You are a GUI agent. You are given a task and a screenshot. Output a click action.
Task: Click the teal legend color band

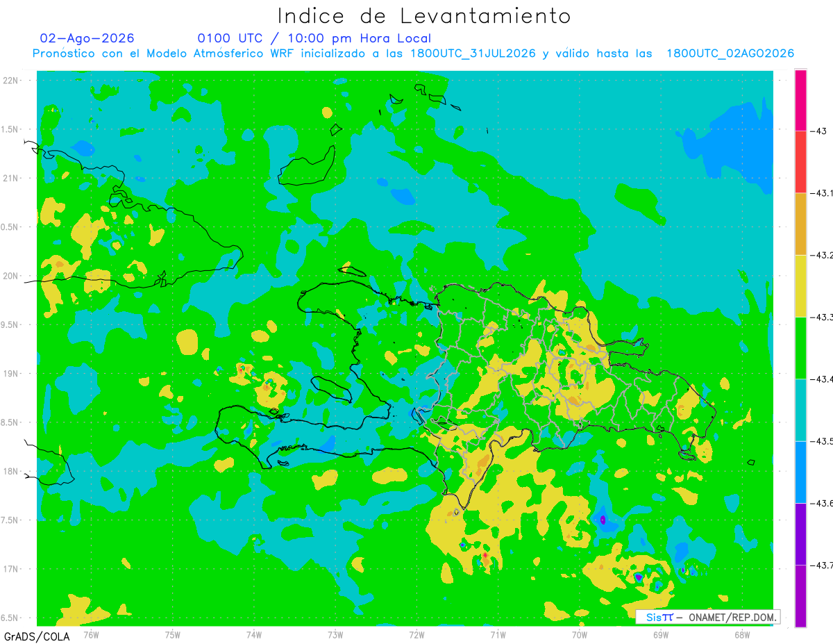point(800,410)
